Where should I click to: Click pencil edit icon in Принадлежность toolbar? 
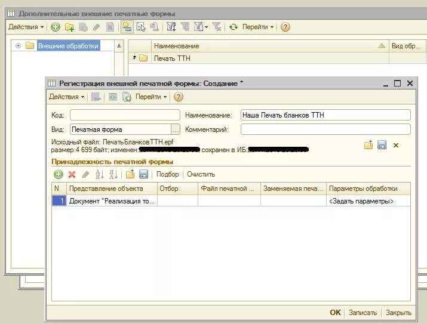(x=85, y=174)
